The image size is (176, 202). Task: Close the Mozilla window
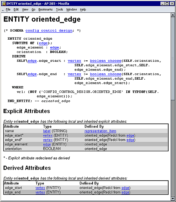coord(172,4)
